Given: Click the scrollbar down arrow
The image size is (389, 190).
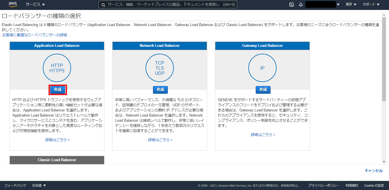Looking at the screenshot, I should tap(384, 162).
